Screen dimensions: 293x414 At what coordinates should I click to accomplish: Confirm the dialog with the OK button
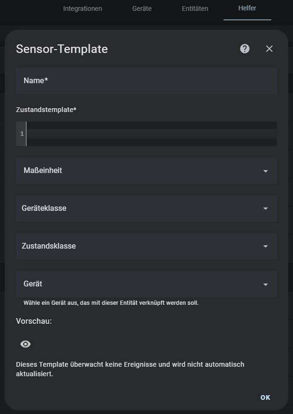[x=265, y=397]
